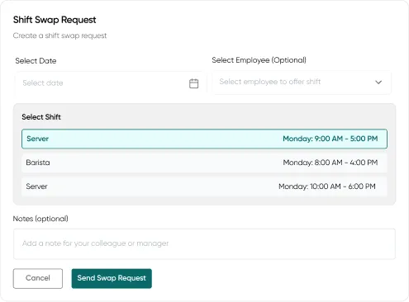Click the 'Shift Swap Request' title
The width and height of the screenshot is (409, 302).
pos(55,20)
